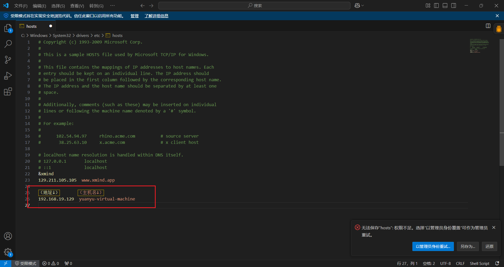Open the Extensions view
This screenshot has height=267, width=504.
[x=8, y=91]
